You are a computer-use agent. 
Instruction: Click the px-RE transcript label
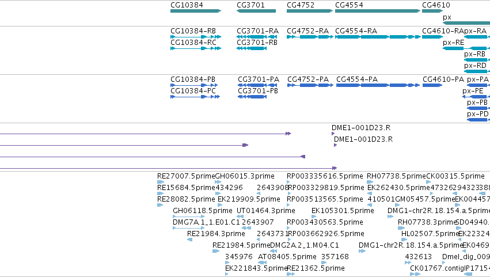tap(454, 43)
